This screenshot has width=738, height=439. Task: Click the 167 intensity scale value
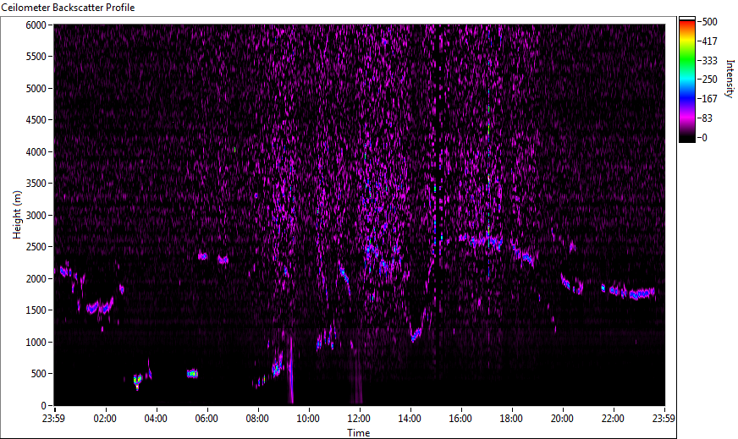[x=709, y=99]
